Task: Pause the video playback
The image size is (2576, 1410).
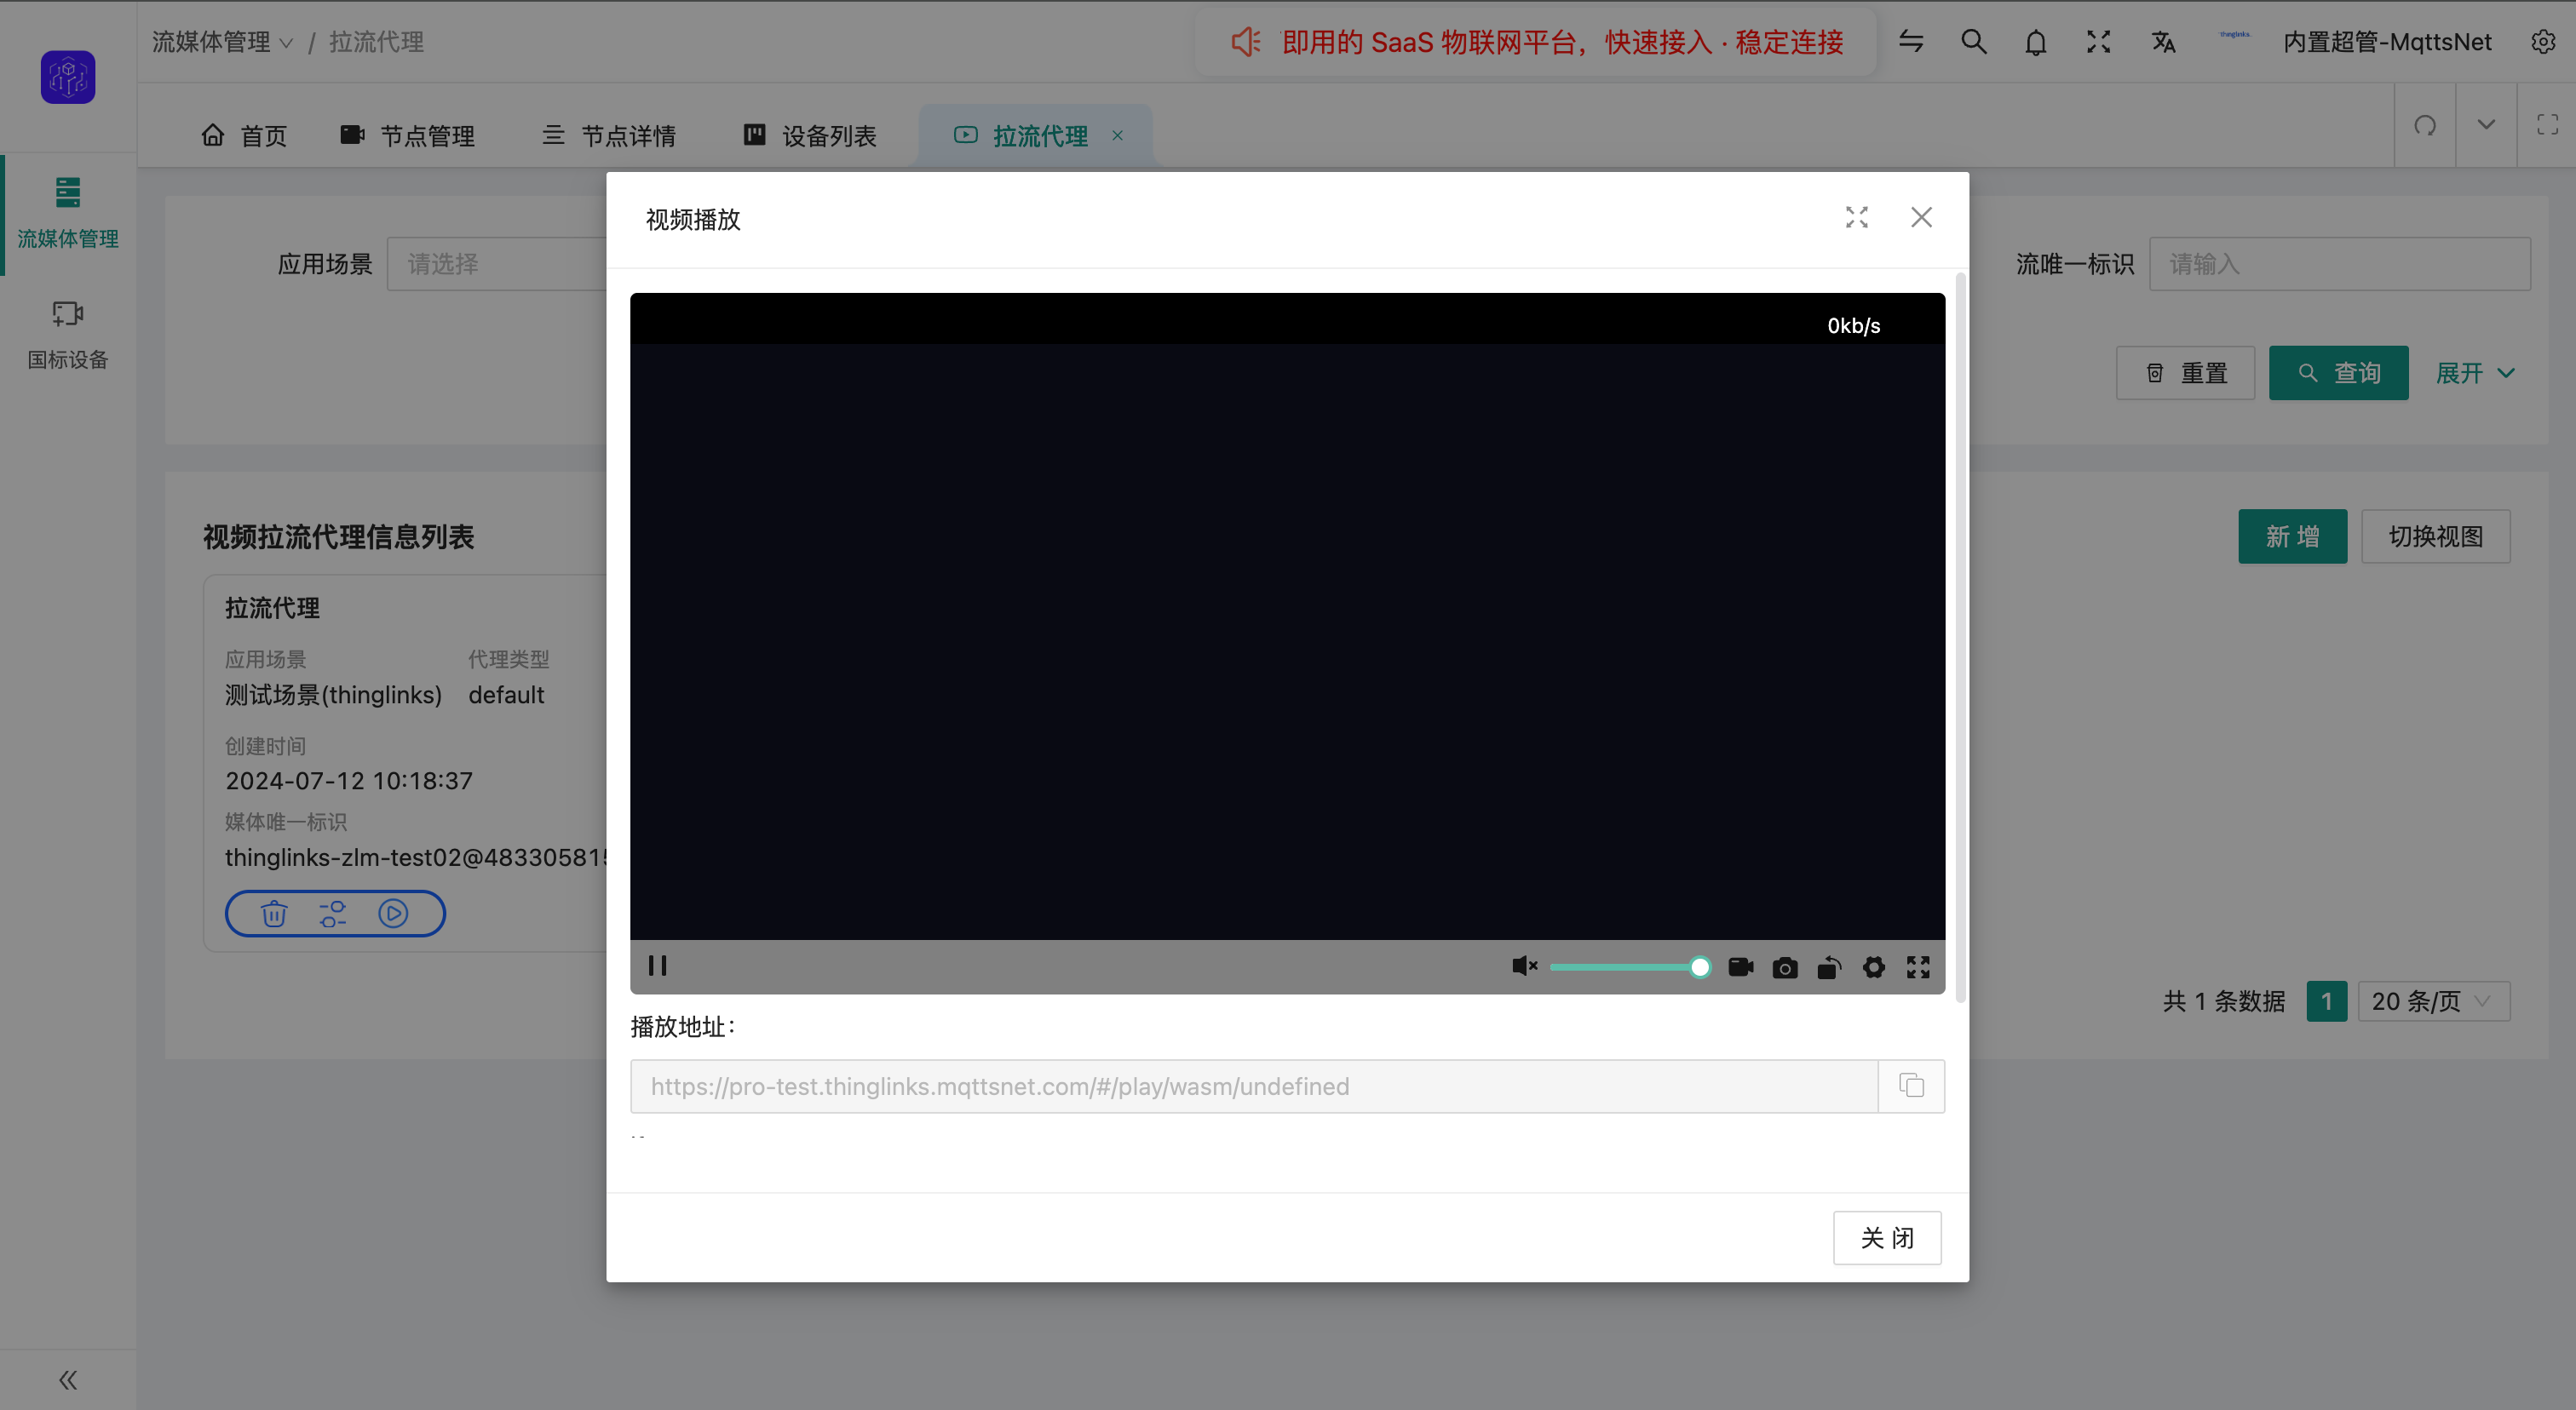Action: 657,966
